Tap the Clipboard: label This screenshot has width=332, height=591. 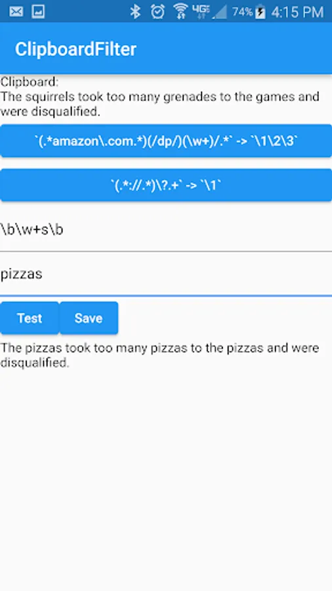[30, 81]
